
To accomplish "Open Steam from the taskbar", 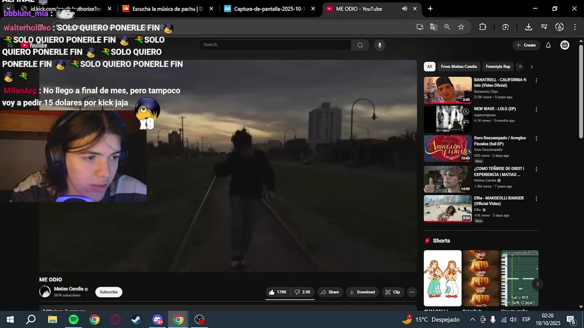I will 136,320.
